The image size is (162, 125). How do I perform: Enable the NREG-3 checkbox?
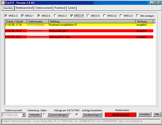coord(55,16)
